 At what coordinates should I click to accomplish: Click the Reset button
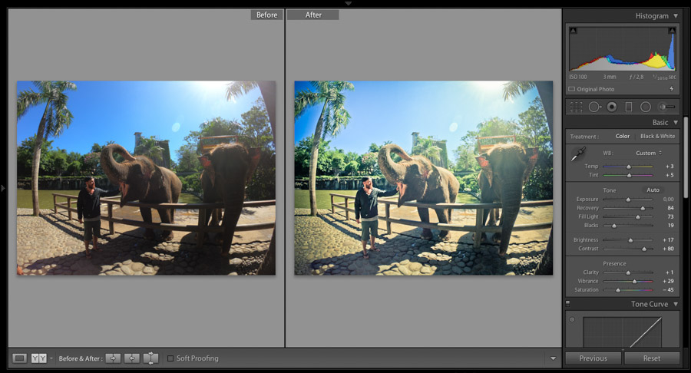click(x=651, y=358)
